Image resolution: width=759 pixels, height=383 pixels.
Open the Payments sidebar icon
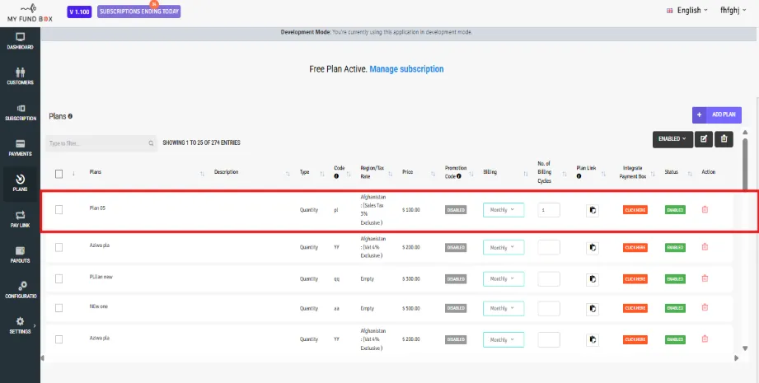pos(21,143)
